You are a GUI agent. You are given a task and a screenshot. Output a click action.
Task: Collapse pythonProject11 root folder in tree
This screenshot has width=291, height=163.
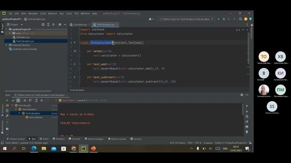pyautogui.click(x=6, y=29)
